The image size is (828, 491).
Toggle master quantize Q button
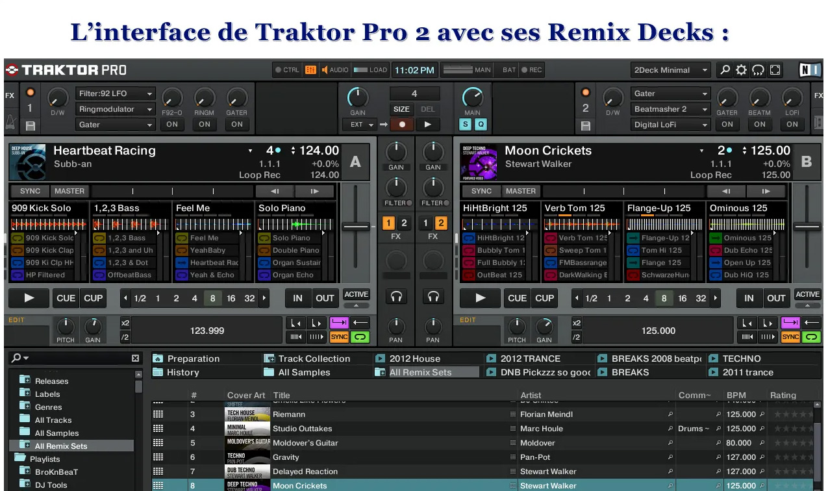481,124
